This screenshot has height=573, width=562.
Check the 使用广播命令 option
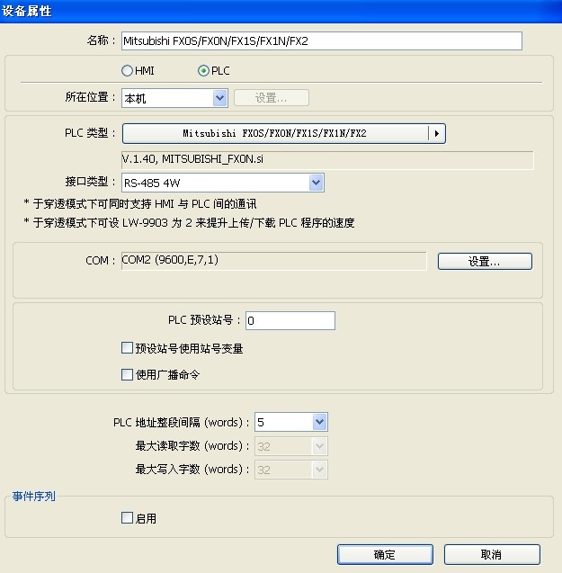127,374
